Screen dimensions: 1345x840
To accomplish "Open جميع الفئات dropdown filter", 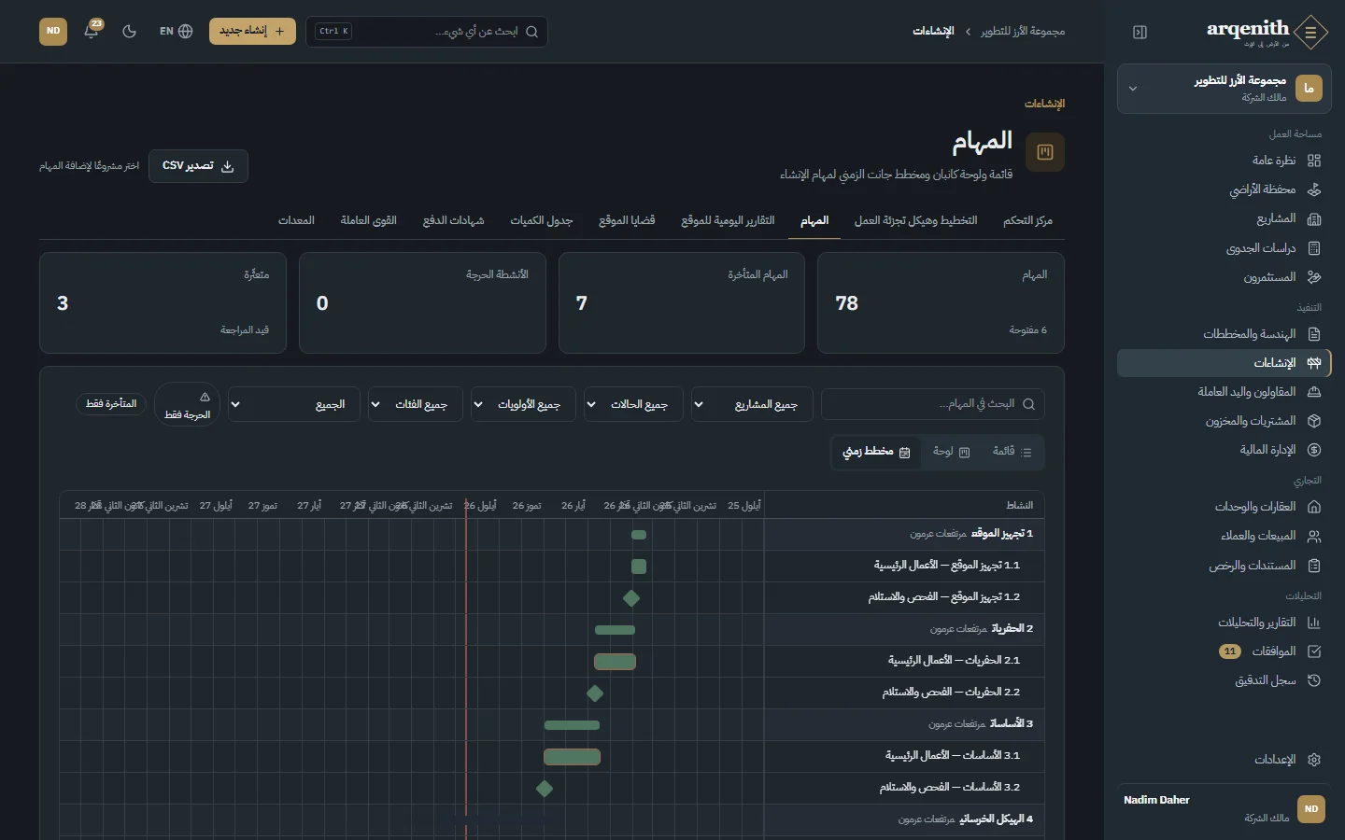I will [x=416, y=404].
